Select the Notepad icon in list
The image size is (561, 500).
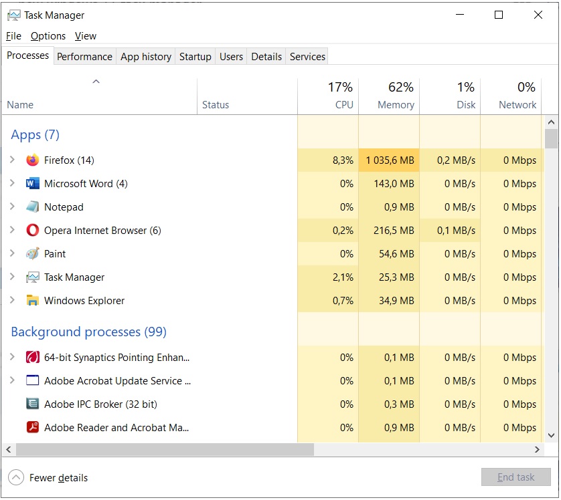pos(33,207)
